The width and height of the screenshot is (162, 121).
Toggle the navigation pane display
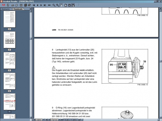(x=21, y=5)
